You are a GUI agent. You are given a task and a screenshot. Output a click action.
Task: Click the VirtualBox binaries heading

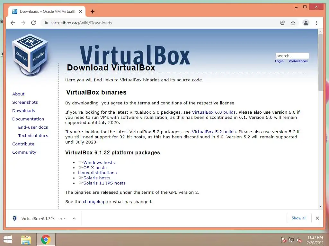click(x=96, y=92)
